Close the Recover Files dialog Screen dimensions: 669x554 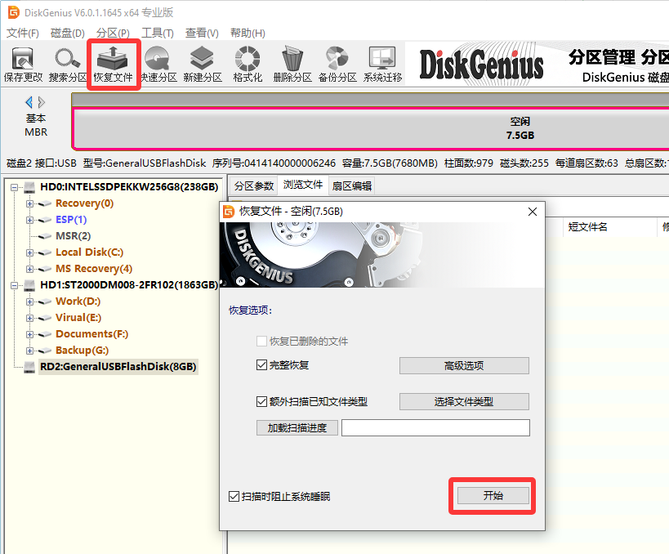pyautogui.click(x=533, y=212)
